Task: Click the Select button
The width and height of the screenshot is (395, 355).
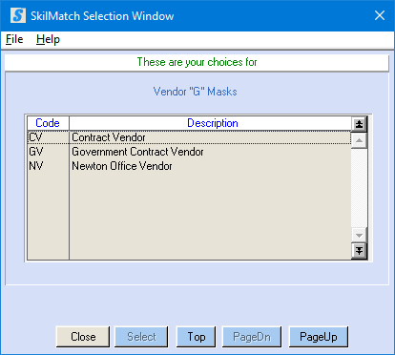Action: 141,337
